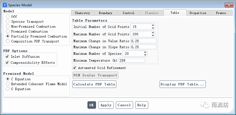Switch to the Chemistry tab

(82, 13)
